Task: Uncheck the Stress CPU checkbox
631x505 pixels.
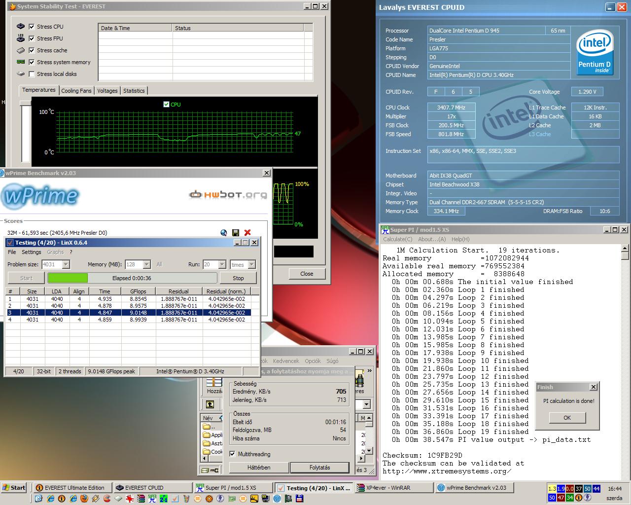Action: (x=32, y=27)
